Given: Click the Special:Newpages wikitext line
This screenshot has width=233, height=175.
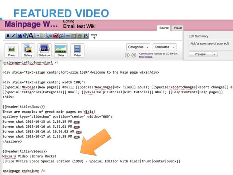Looking at the screenshot, I should point(118,87).
